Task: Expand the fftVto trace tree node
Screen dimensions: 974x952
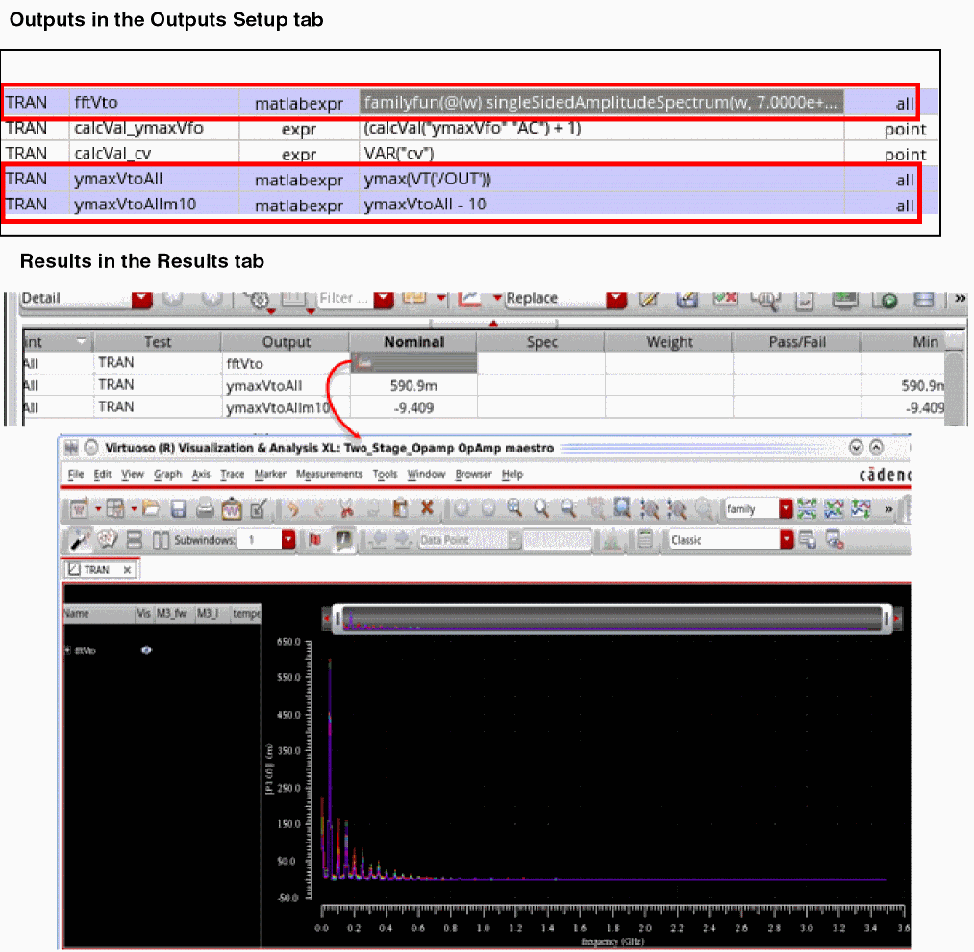Action: [67, 650]
